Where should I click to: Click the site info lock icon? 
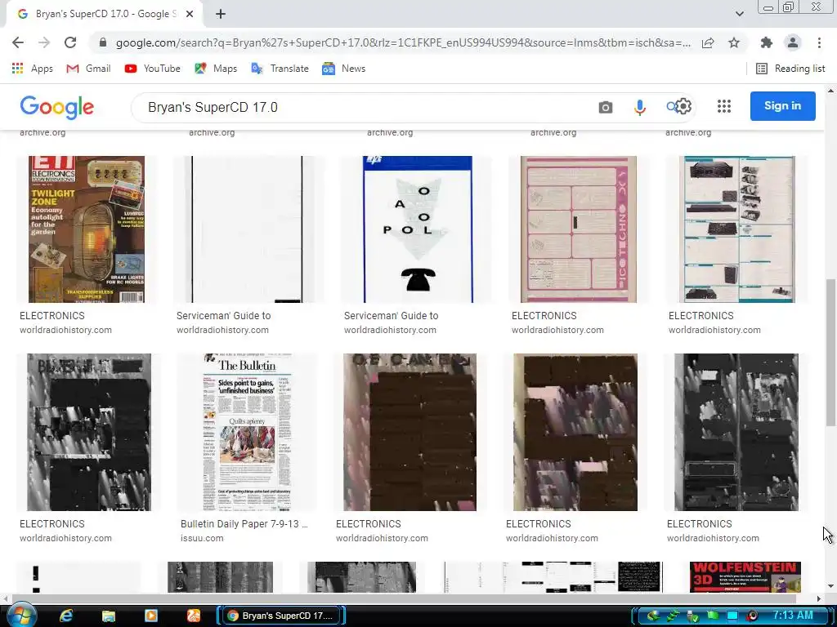tap(103, 42)
